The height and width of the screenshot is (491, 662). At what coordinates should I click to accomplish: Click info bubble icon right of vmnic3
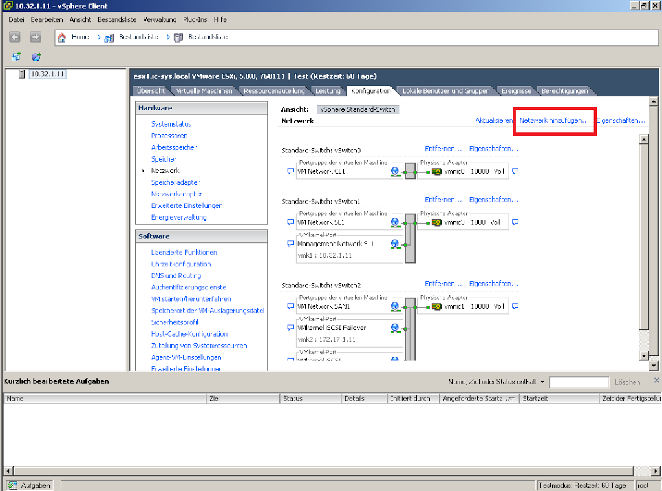click(x=515, y=222)
